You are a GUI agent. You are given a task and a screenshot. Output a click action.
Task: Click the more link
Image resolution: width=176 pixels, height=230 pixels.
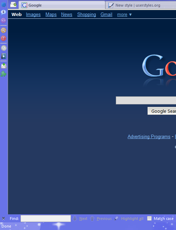pyautogui.click(x=122, y=15)
